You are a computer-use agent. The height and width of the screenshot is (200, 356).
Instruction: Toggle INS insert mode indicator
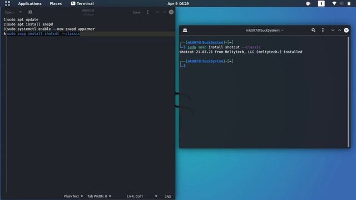[x=168, y=196]
